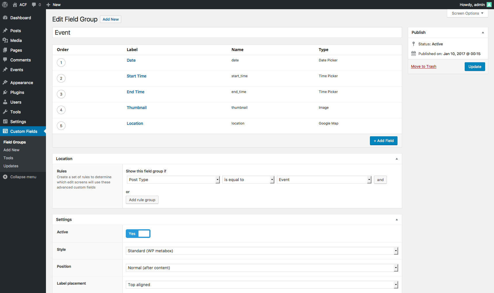Click the ACF home icon in admin bar
The width and height of the screenshot is (494, 293).
tap(15, 5)
